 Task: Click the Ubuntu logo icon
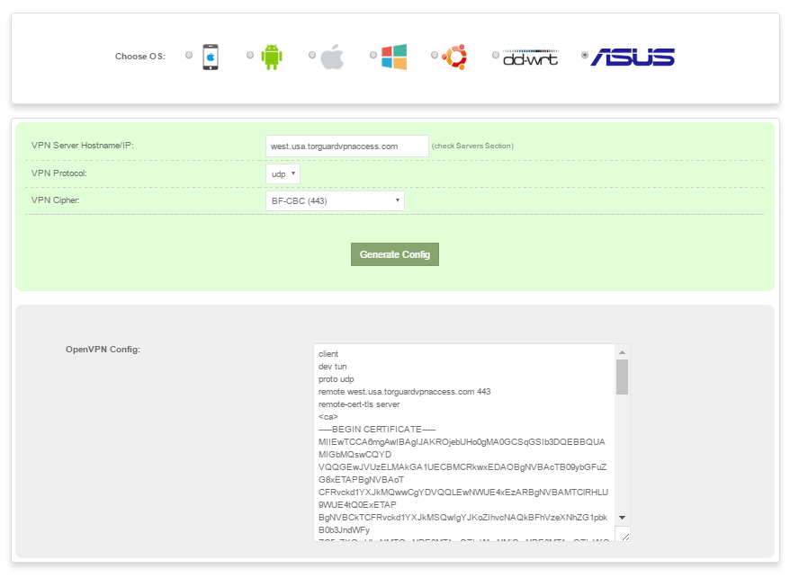[454, 57]
